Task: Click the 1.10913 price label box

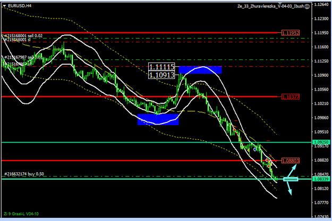Action: (162, 75)
